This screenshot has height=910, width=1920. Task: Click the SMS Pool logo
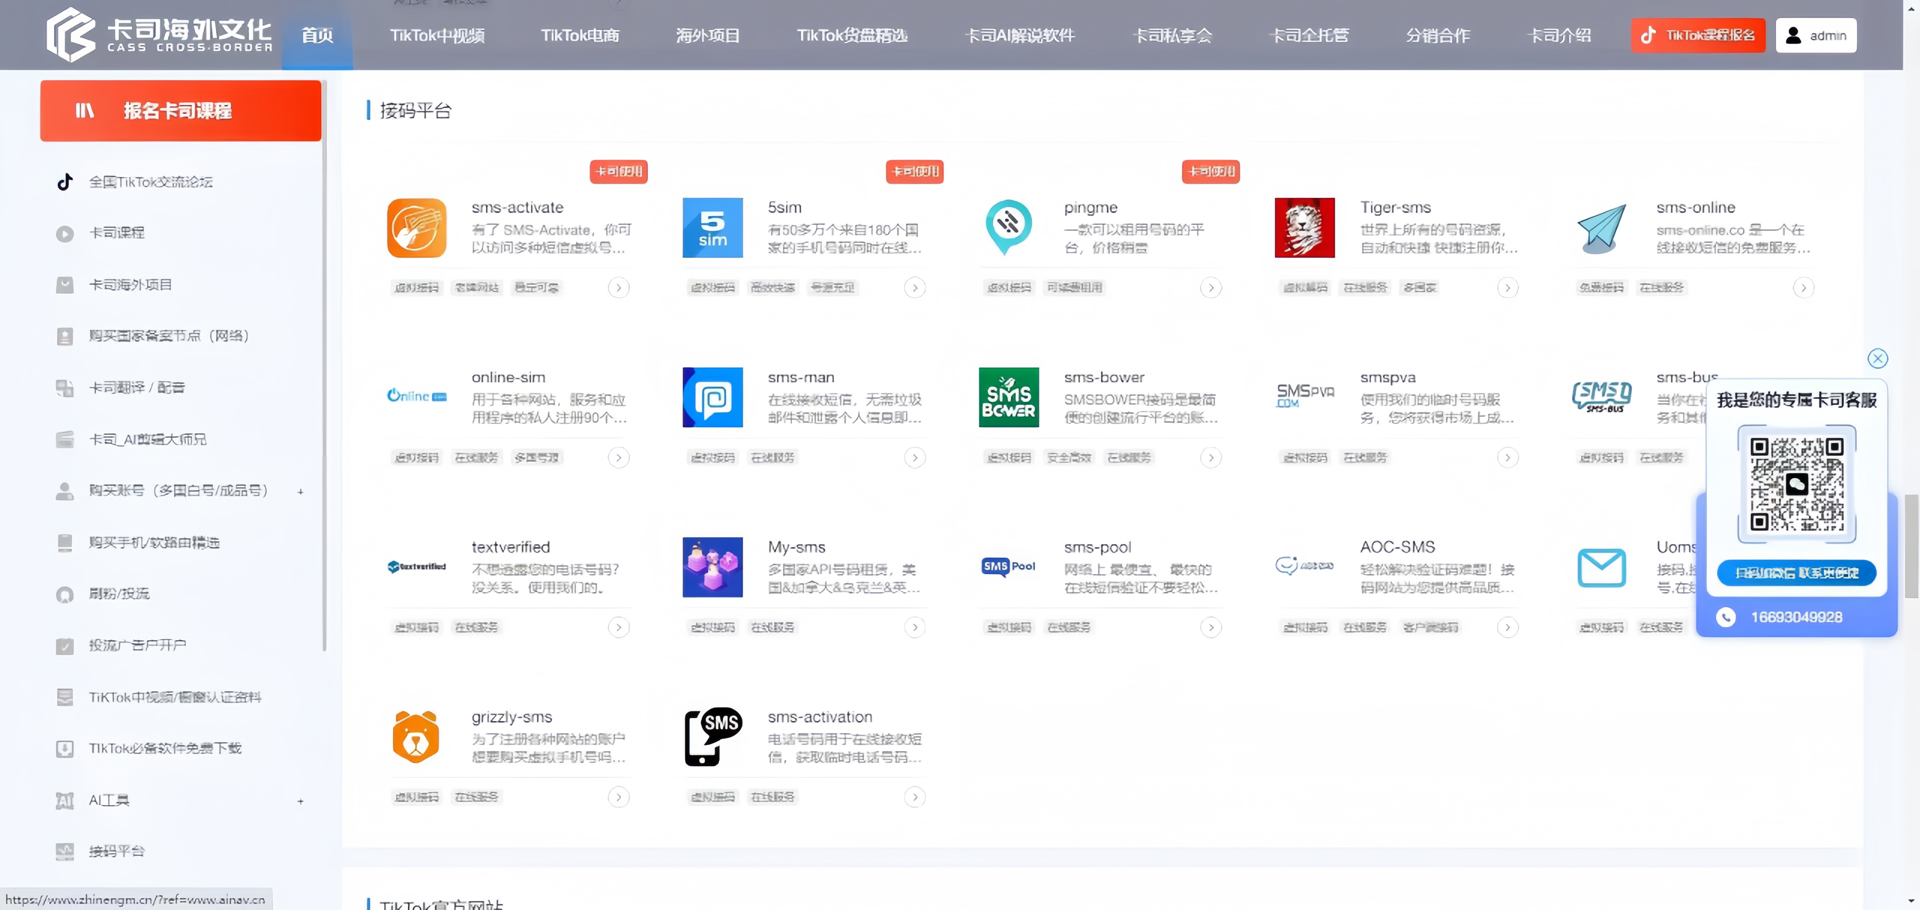(1008, 567)
